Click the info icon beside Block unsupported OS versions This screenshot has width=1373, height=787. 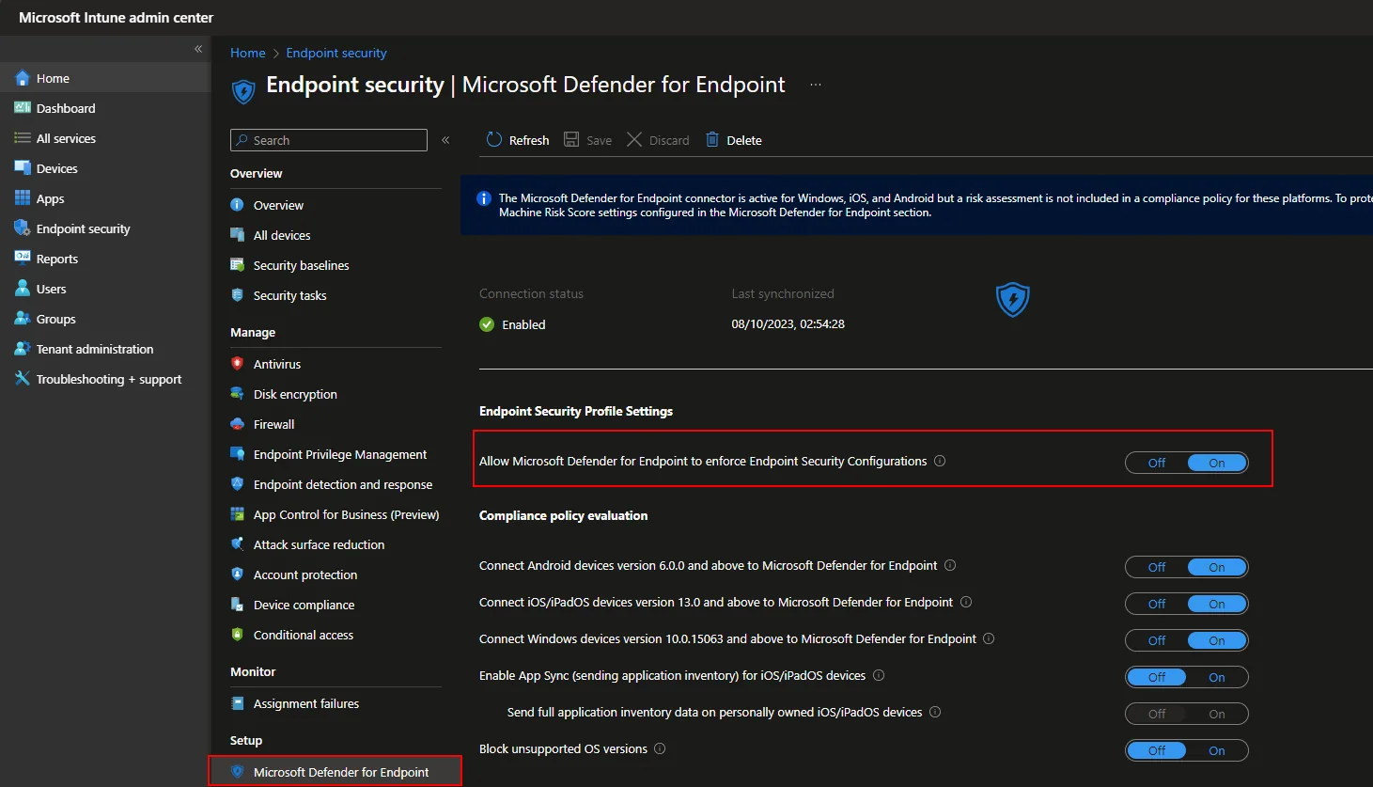click(x=660, y=748)
